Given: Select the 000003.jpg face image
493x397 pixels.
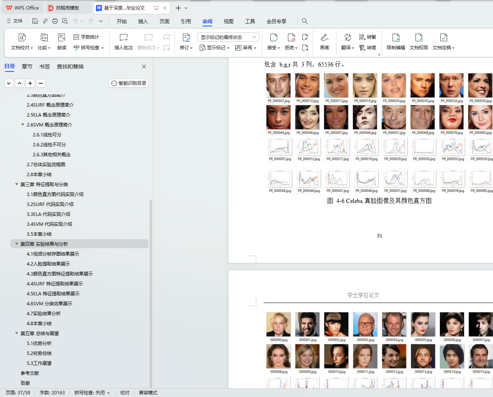Looking at the screenshot, I should (365, 325).
